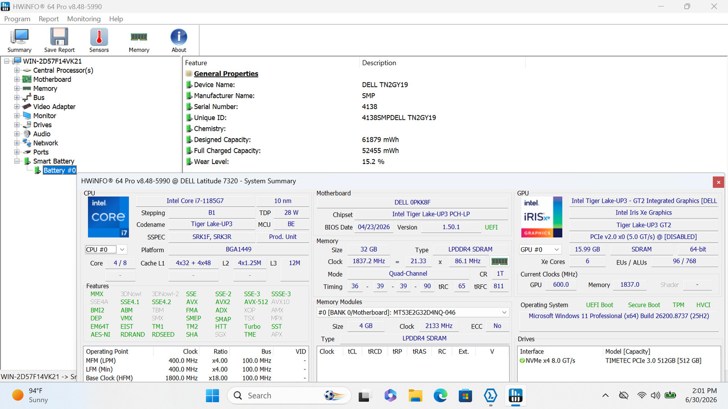The height and width of the screenshot is (409, 728).
Task: Show hidden tray icons chevron
Action: point(606,395)
